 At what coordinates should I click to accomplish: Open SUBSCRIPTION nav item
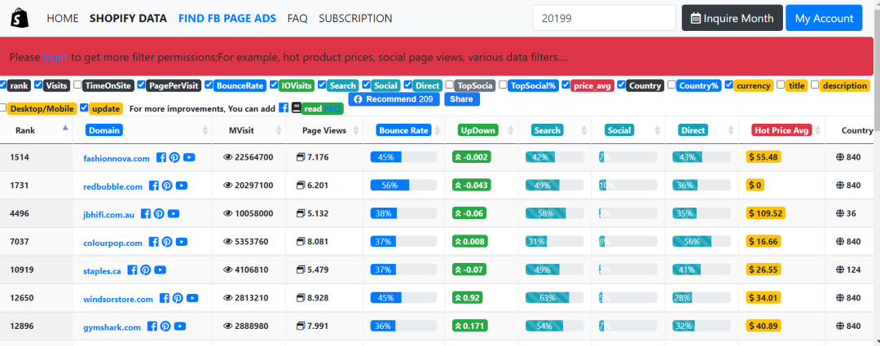click(x=355, y=19)
